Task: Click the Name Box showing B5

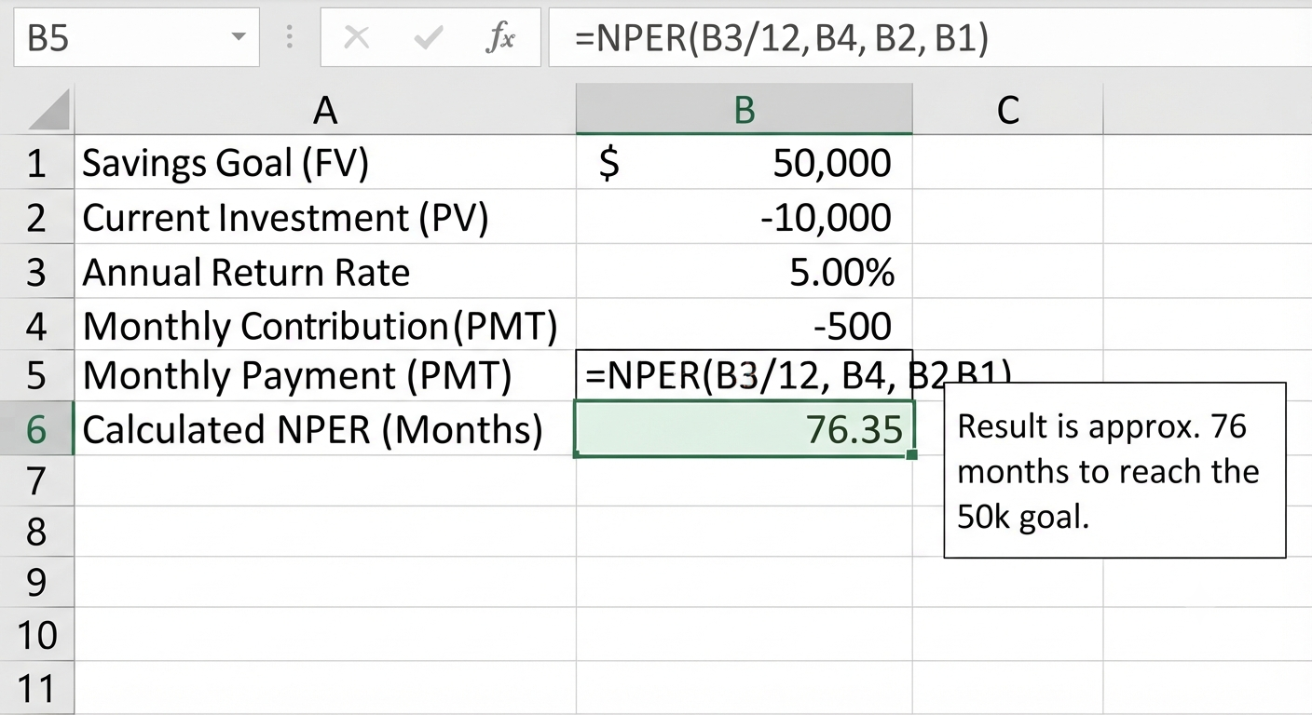Action: tap(134, 38)
